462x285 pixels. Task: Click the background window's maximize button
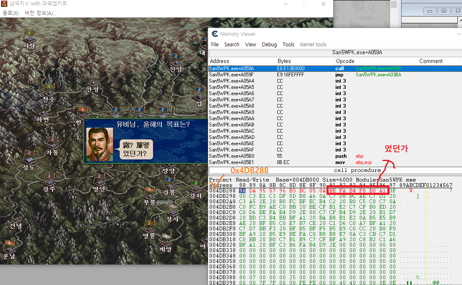point(444,11)
